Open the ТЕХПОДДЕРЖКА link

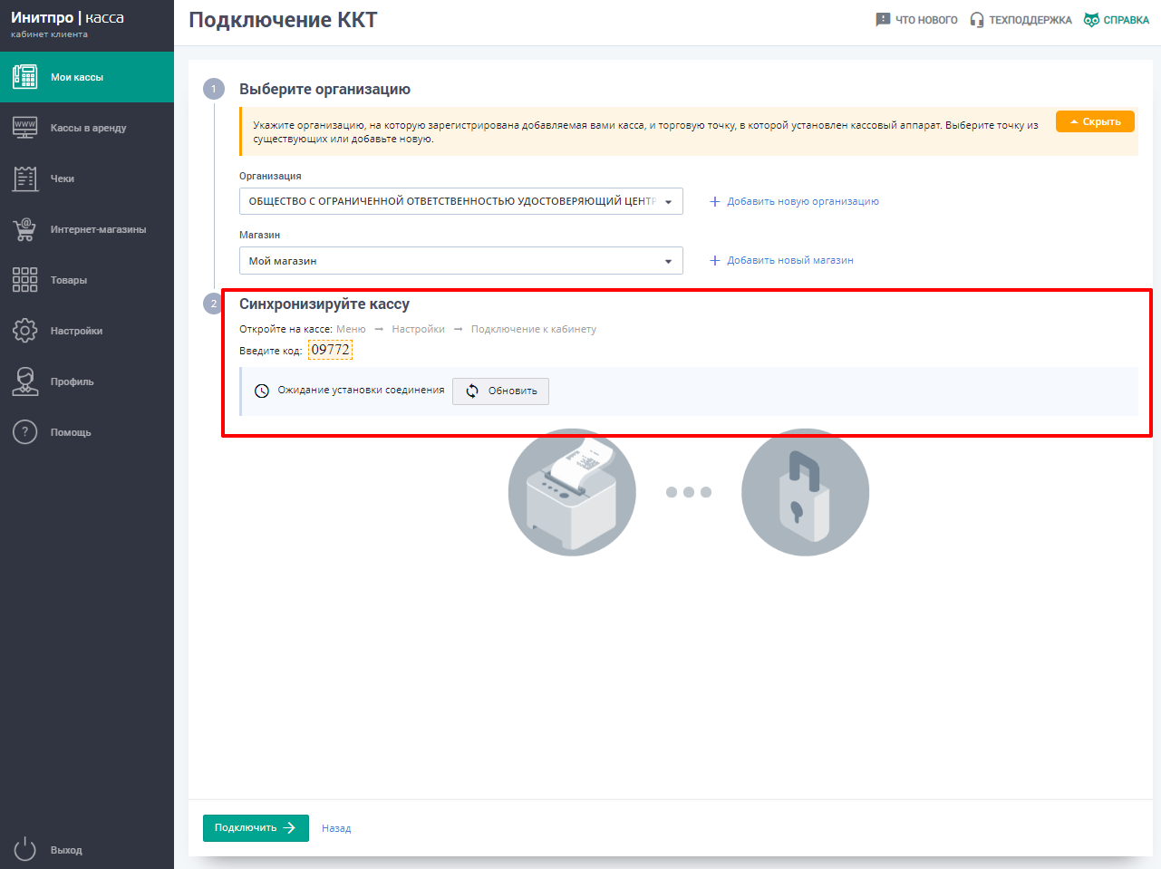pos(1021,20)
